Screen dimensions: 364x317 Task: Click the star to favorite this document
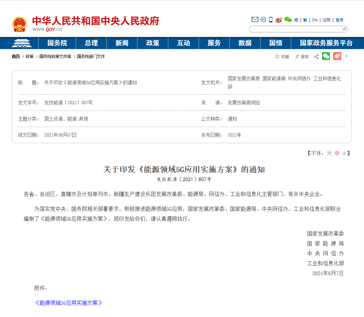click(x=277, y=56)
